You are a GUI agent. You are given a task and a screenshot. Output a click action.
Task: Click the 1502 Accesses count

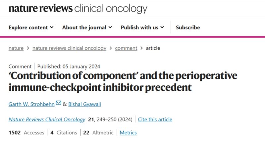tap(26, 132)
